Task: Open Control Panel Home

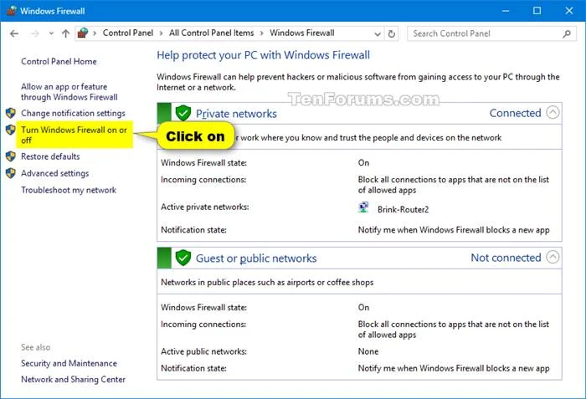Action: tap(59, 61)
